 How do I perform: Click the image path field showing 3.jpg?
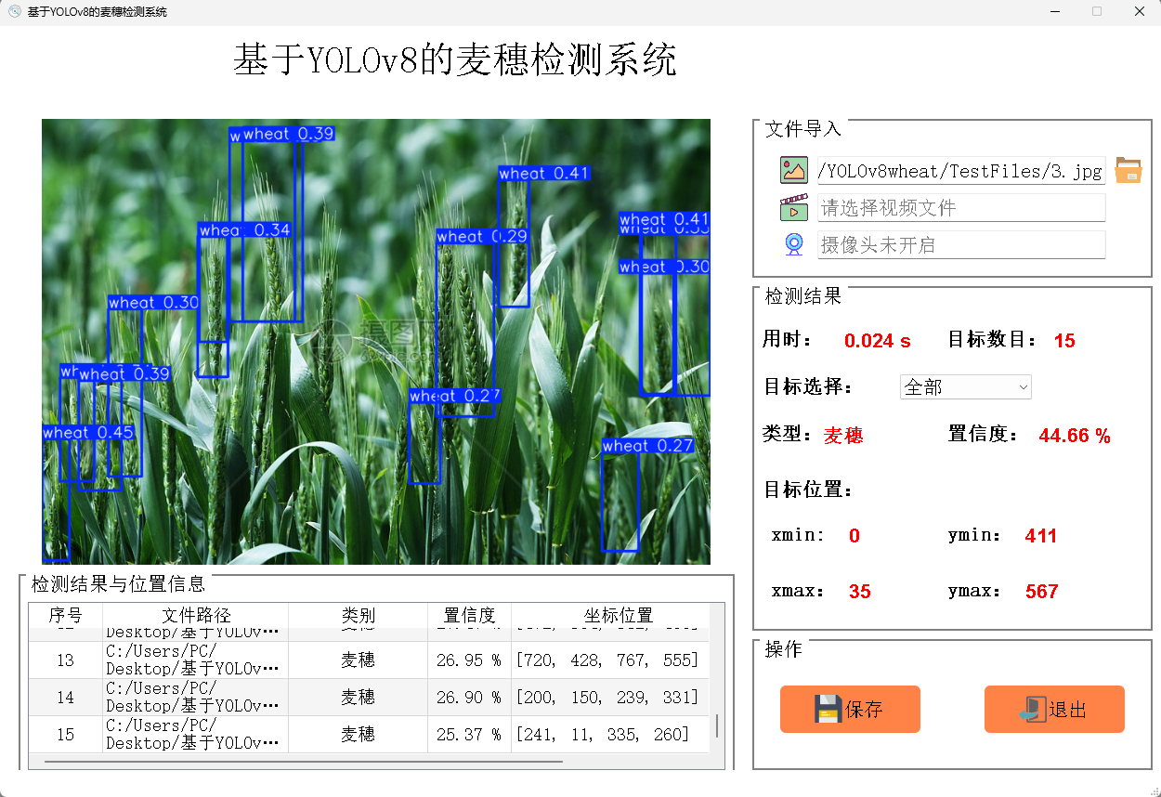coord(961,170)
